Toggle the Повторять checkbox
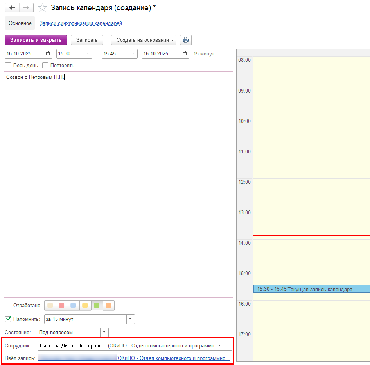The height and width of the screenshot is (365, 370). (x=45, y=66)
